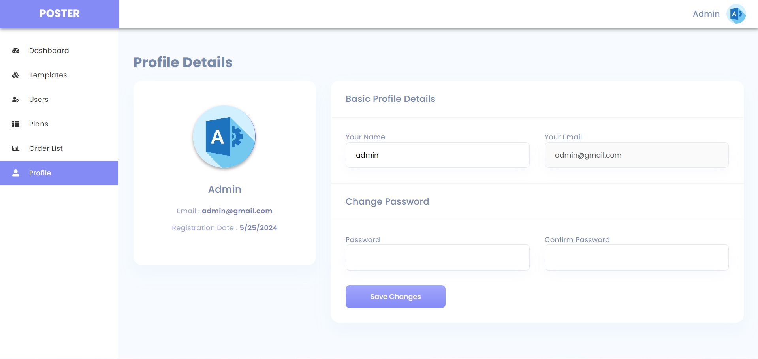The width and height of the screenshot is (758, 359).
Task: Click the Users icon in sidebar
Action: [x=16, y=100]
